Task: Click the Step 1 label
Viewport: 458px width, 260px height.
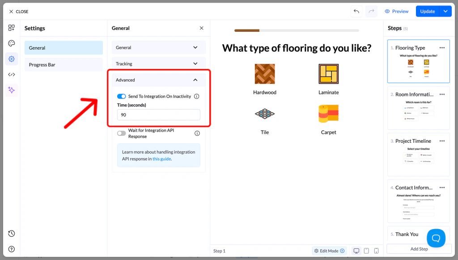Action: (x=219, y=251)
